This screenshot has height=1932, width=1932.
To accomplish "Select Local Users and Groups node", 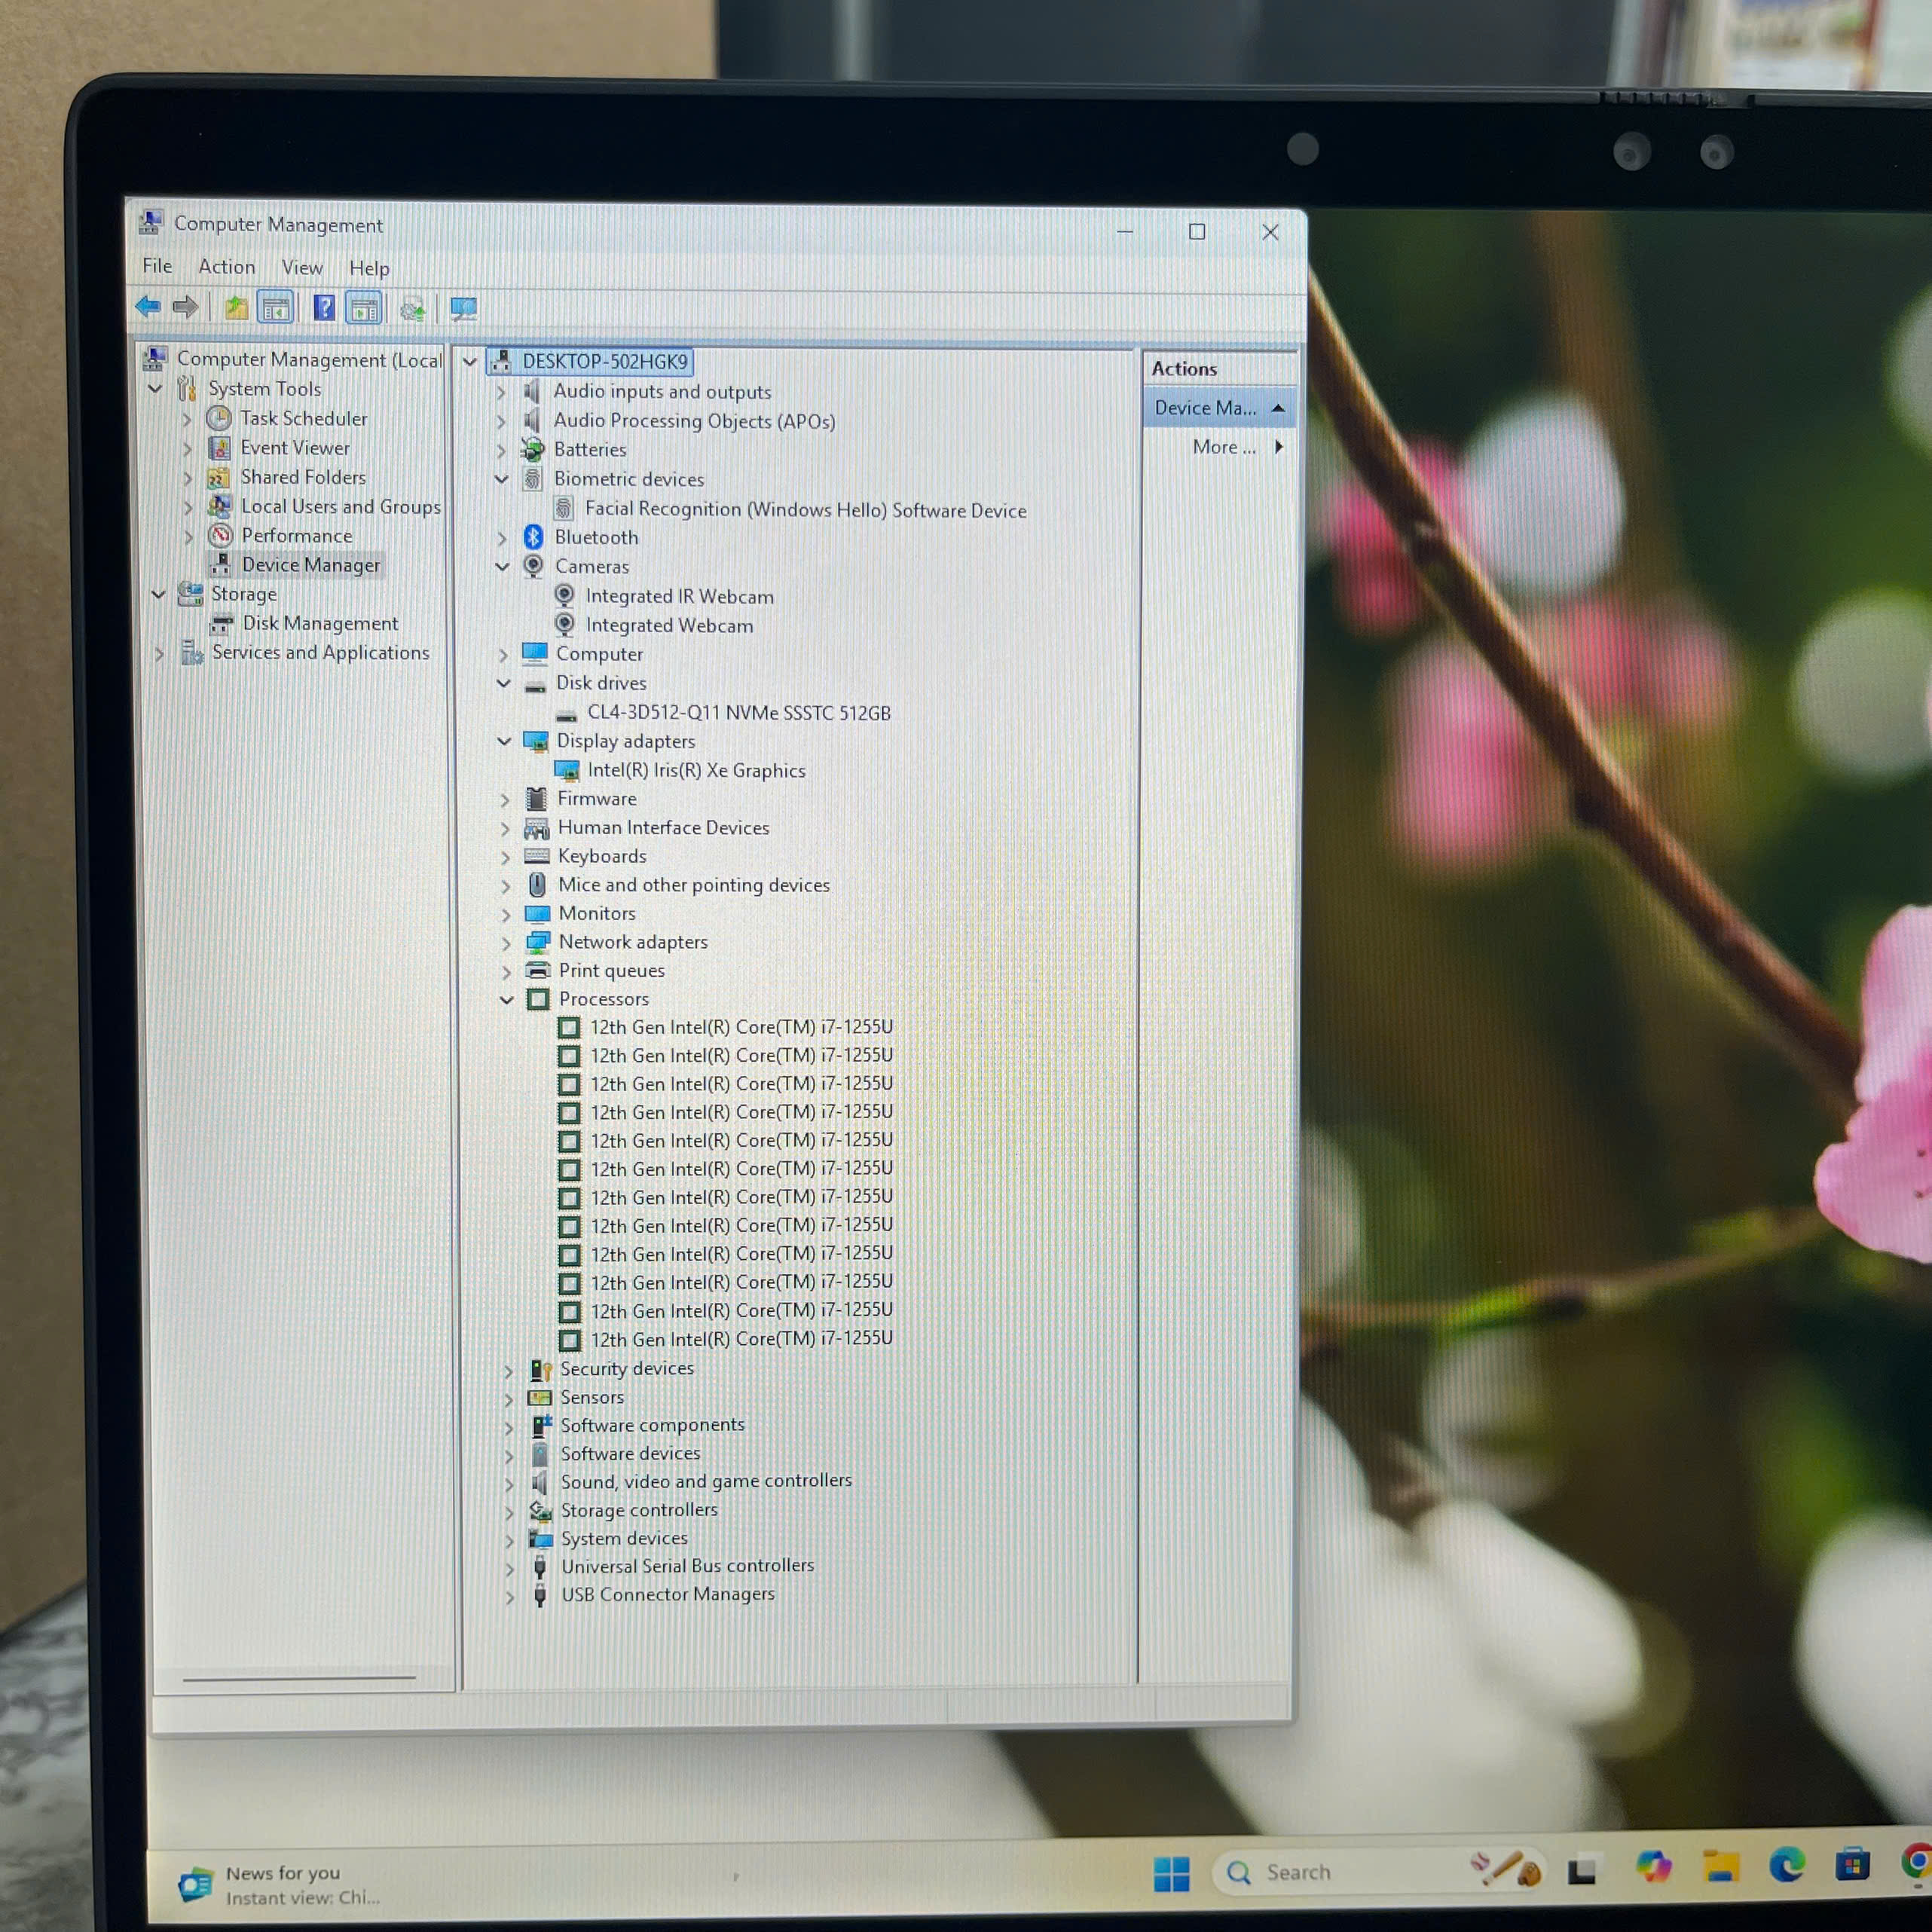I will click(x=340, y=506).
